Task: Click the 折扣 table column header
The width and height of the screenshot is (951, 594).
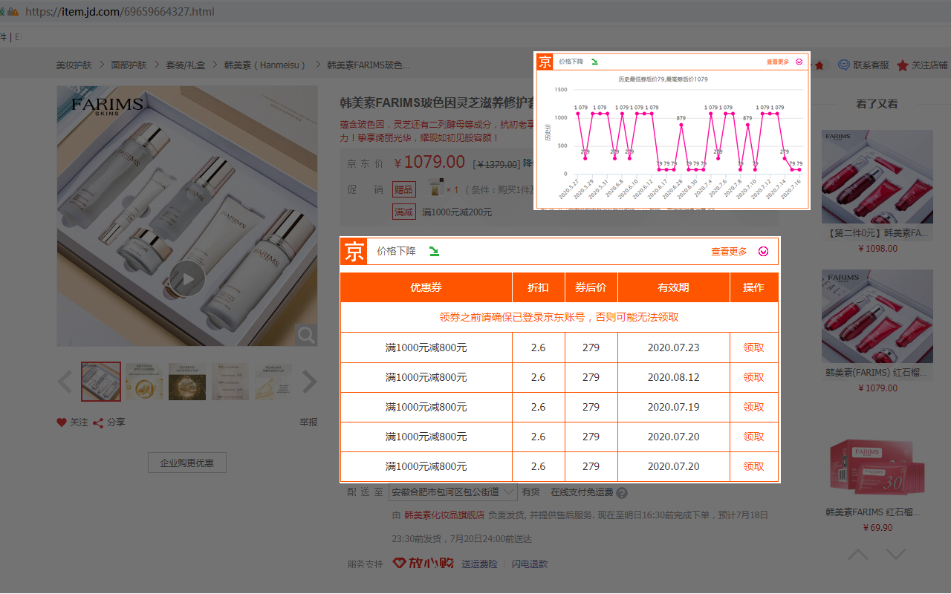Action: pos(539,287)
